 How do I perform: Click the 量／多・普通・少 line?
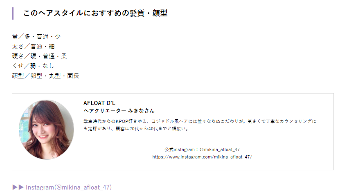tap(36, 37)
